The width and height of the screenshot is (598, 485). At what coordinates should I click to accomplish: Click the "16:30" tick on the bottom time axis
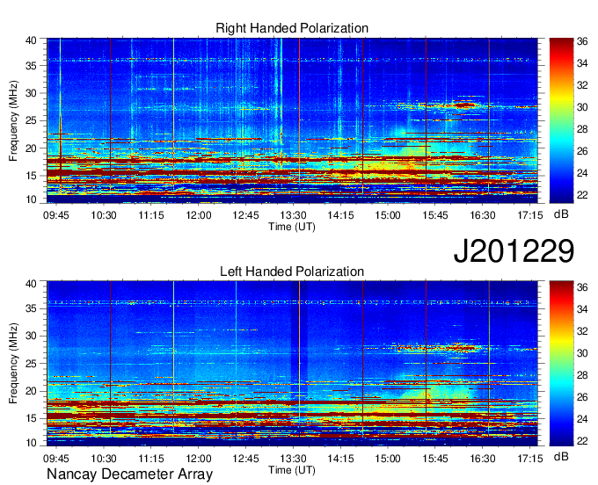483,458
